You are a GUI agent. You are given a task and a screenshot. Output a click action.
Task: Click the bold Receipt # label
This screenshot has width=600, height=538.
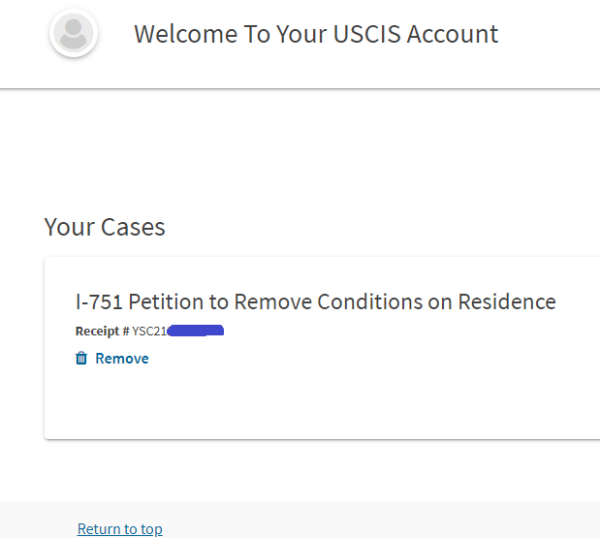(x=102, y=331)
